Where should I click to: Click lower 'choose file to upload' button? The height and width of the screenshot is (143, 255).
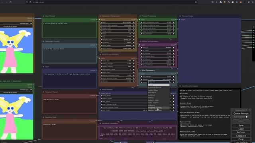point(16,93)
